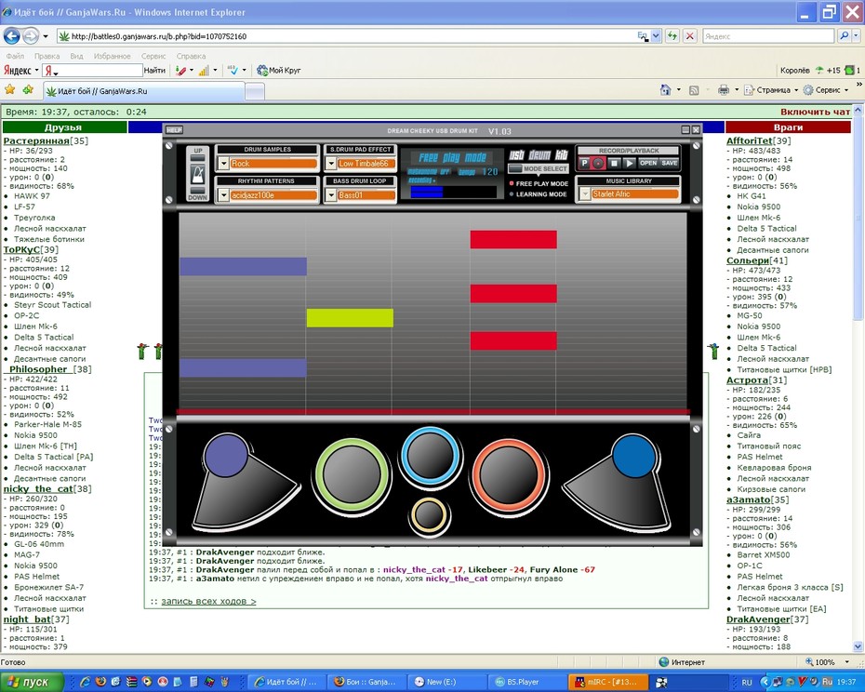
Task: Open the HELP button in drum kit
Action: click(x=174, y=130)
